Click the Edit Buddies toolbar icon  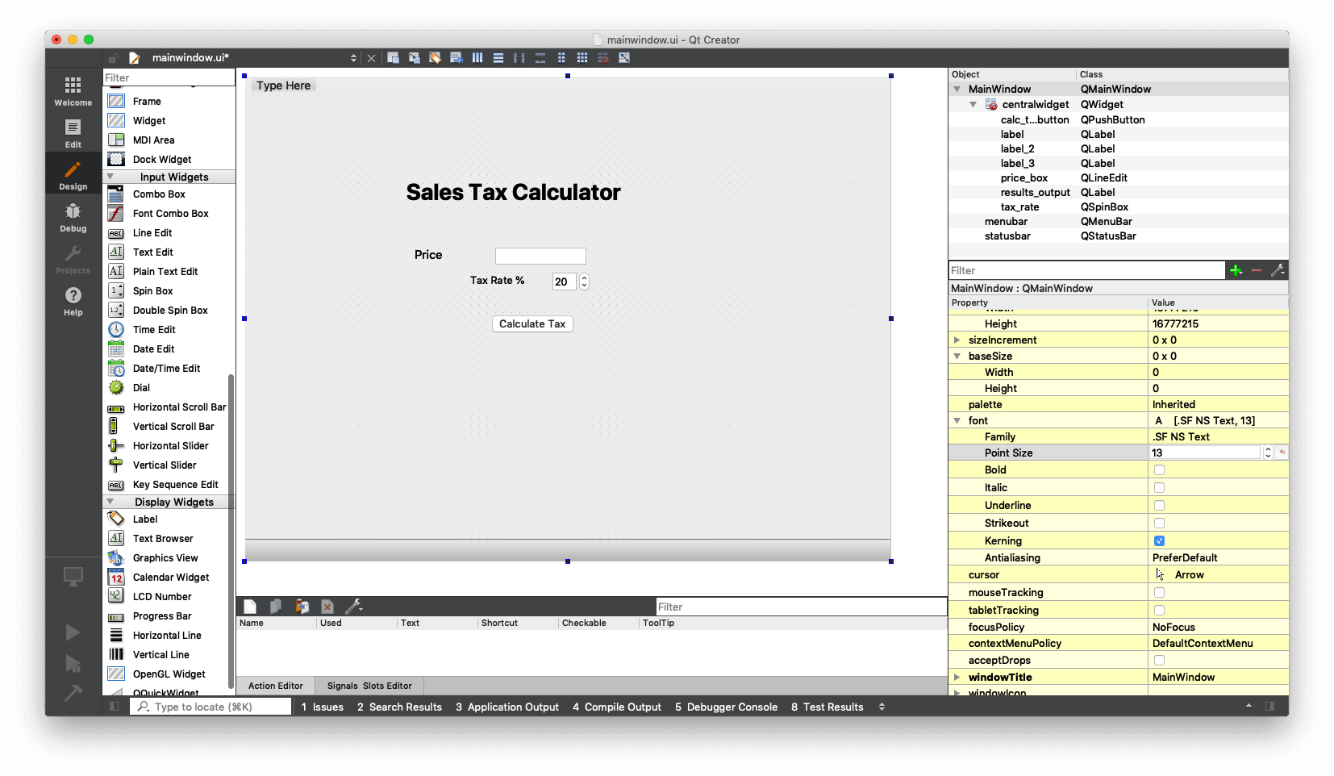point(435,57)
